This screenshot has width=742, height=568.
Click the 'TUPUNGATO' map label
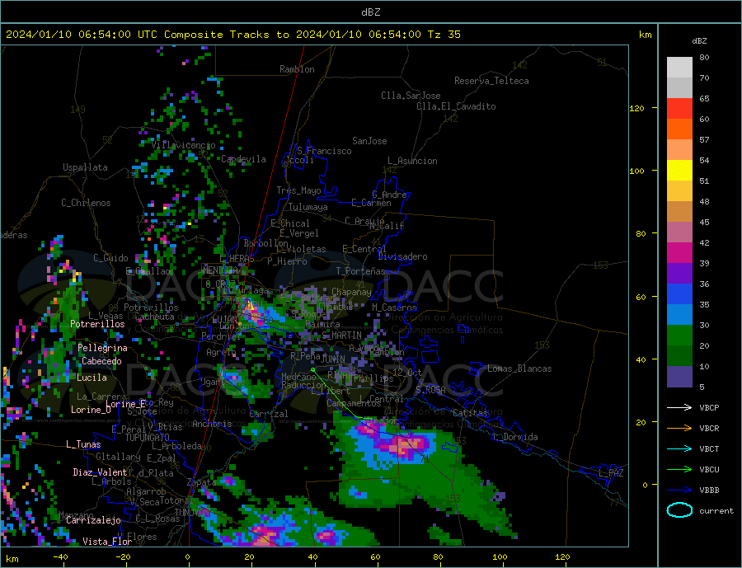148,438
